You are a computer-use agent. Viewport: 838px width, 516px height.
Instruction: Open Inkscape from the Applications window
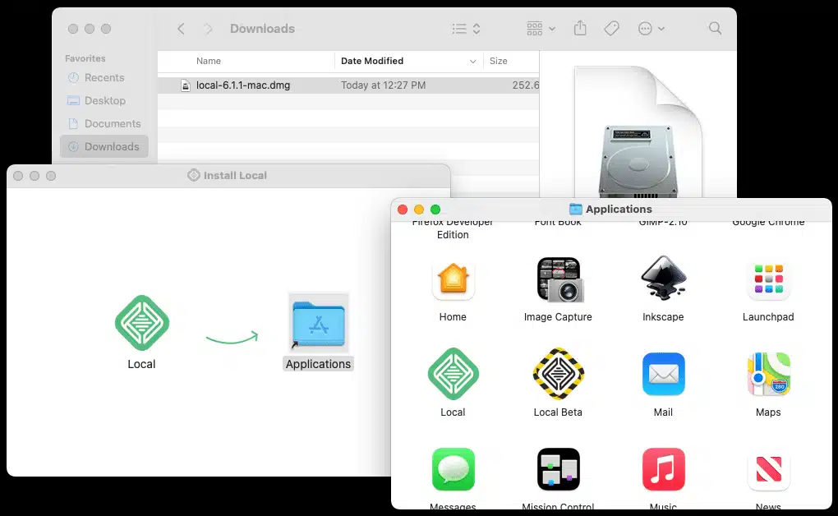coord(663,279)
